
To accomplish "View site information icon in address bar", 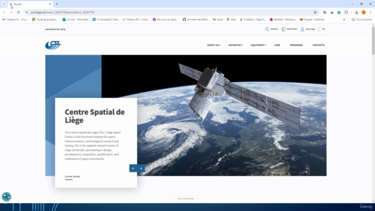I will pyautogui.click(x=26, y=12).
